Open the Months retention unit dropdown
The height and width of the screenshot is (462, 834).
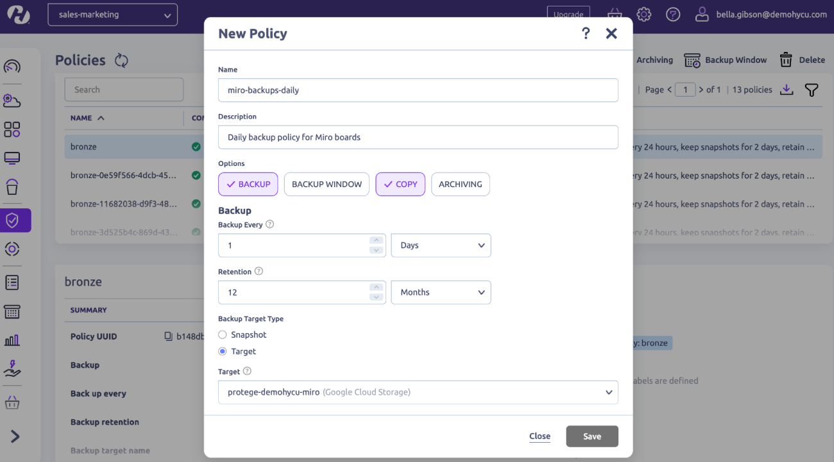coord(441,292)
